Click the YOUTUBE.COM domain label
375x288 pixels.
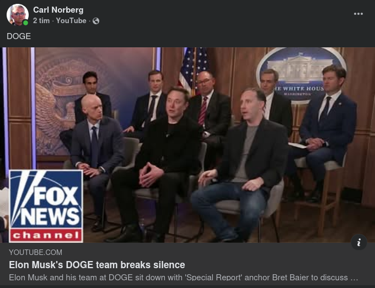pos(35,252)
